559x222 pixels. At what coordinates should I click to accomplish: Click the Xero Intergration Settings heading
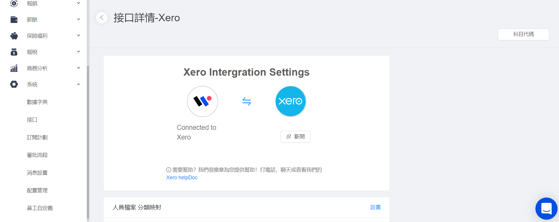[247, 72]
